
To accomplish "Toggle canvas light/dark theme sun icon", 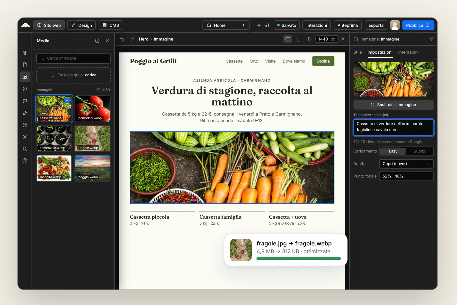I will (x=343, y=39).
